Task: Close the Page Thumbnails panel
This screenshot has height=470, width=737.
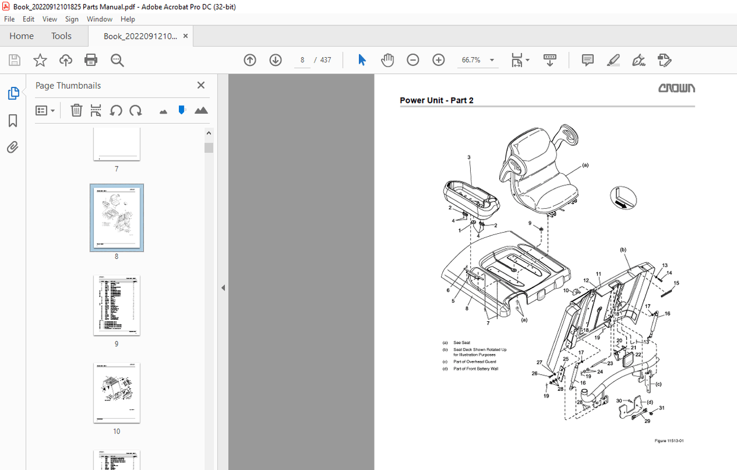Action: point(200,85)
